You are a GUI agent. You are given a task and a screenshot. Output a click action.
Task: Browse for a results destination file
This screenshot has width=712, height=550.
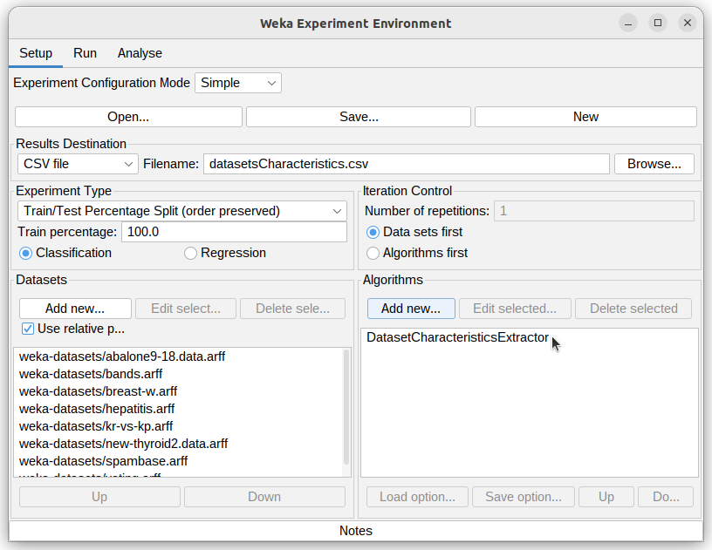(654, 163)
